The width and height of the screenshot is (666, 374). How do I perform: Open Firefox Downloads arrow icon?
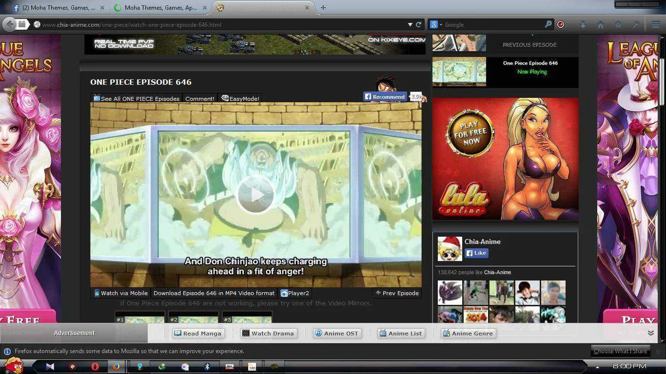[583, 24]
